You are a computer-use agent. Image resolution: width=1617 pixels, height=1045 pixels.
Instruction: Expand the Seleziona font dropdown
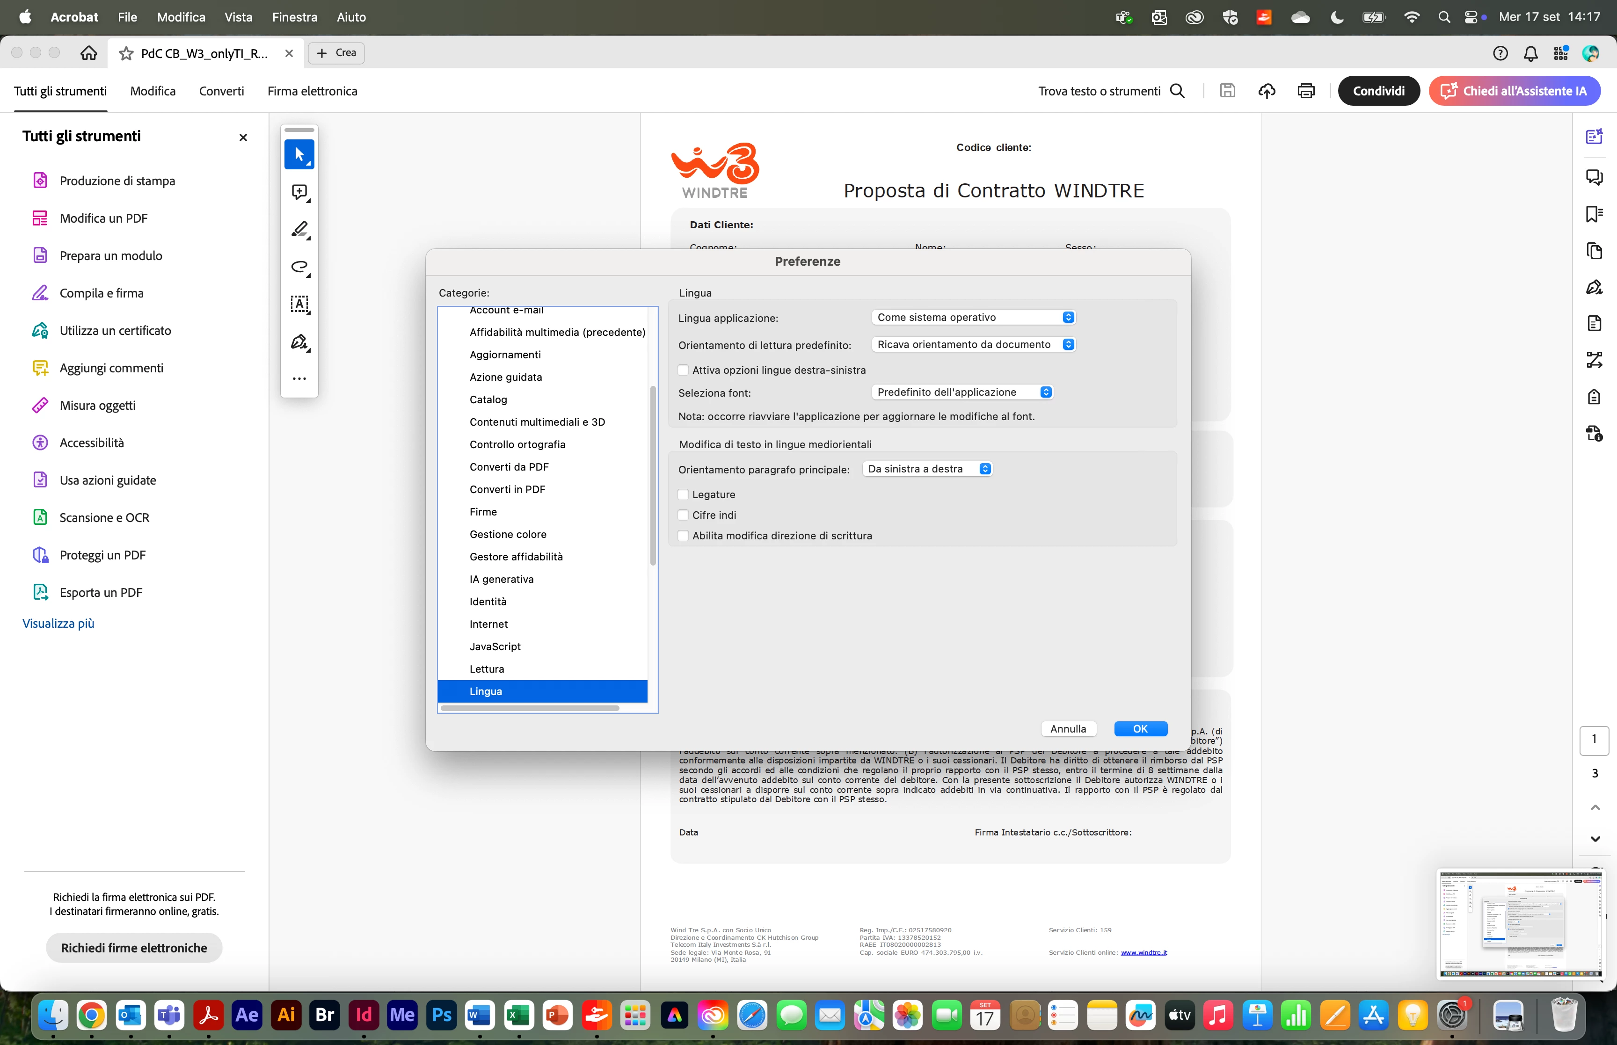pyautogui.click(x=962, y=392)
